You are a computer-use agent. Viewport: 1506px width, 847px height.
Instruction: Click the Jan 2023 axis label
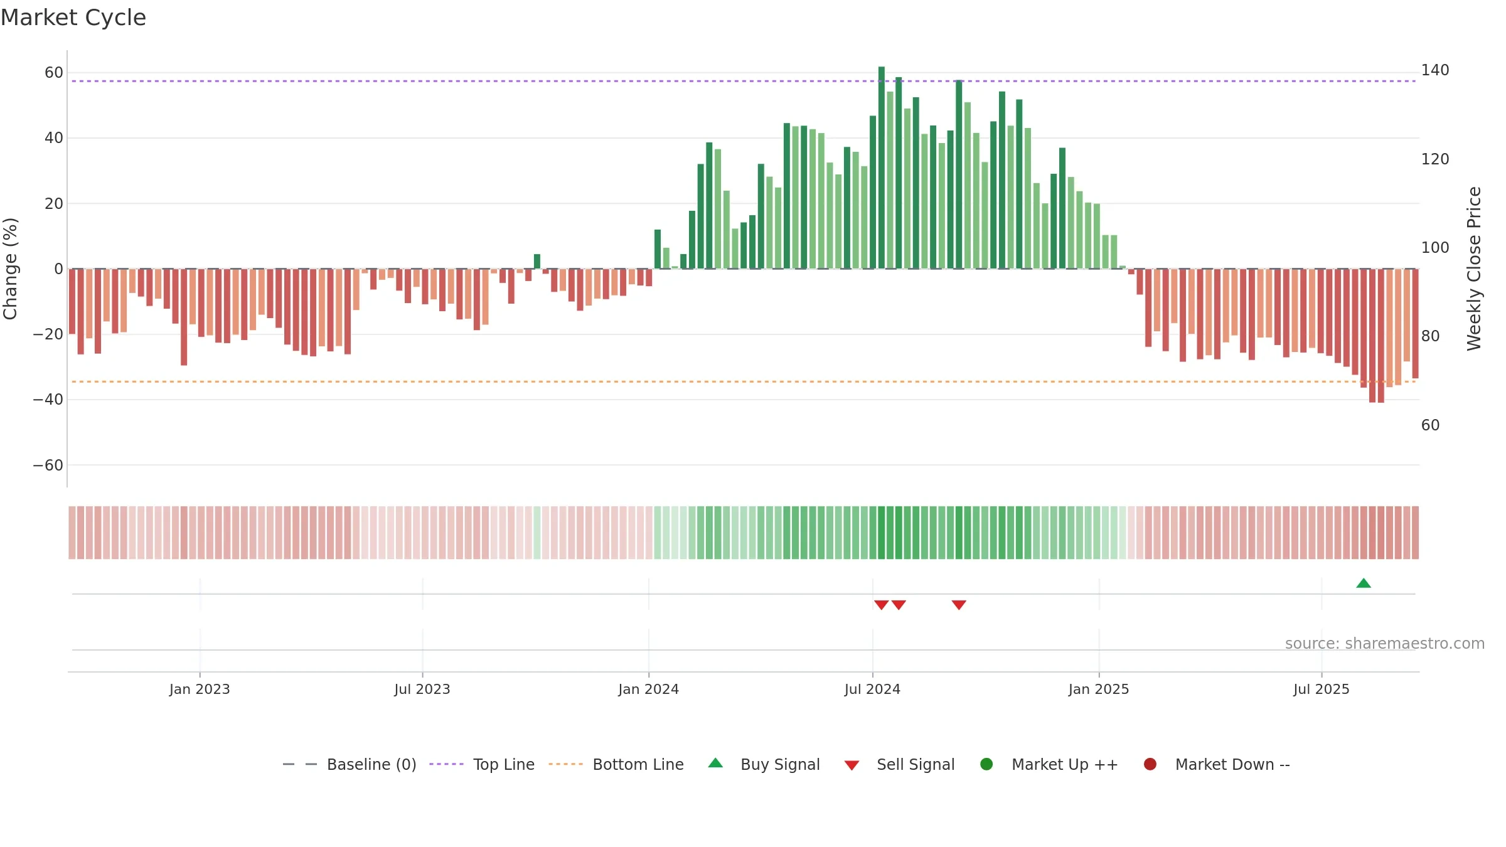[x=200, y=690]
